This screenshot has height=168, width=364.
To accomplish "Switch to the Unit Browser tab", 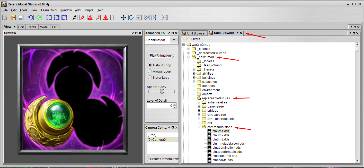I will click(x=194, y=33).
